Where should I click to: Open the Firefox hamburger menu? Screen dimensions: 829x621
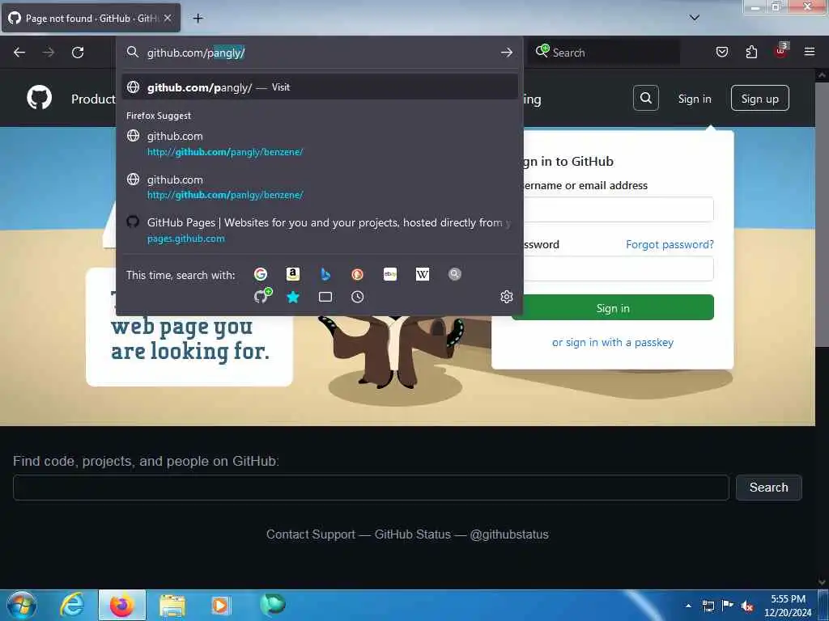810,52
